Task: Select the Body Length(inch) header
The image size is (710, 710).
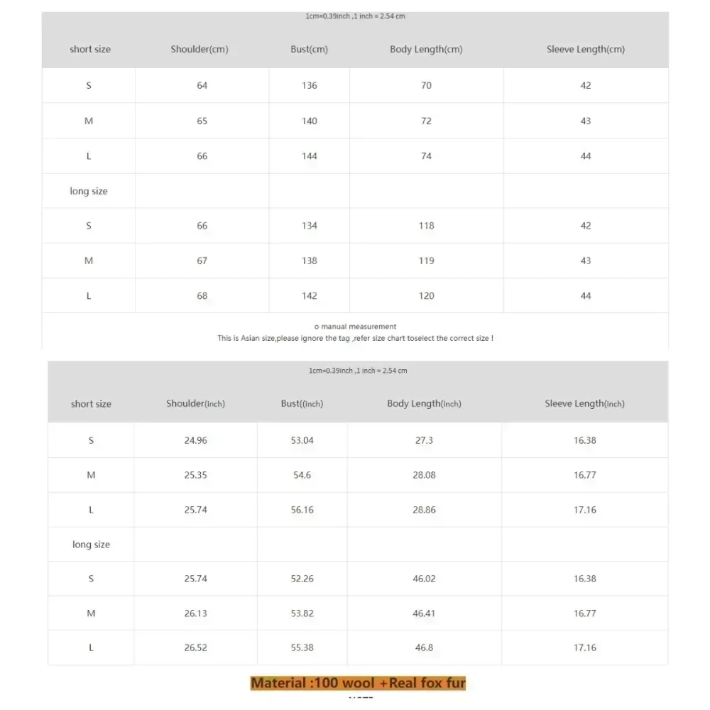Action: click(424, 404)
